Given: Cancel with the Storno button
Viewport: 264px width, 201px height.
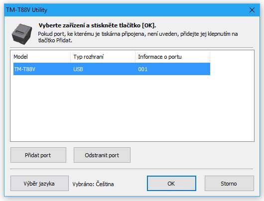Looking at the screenshot, I should (x=229, y=184).
